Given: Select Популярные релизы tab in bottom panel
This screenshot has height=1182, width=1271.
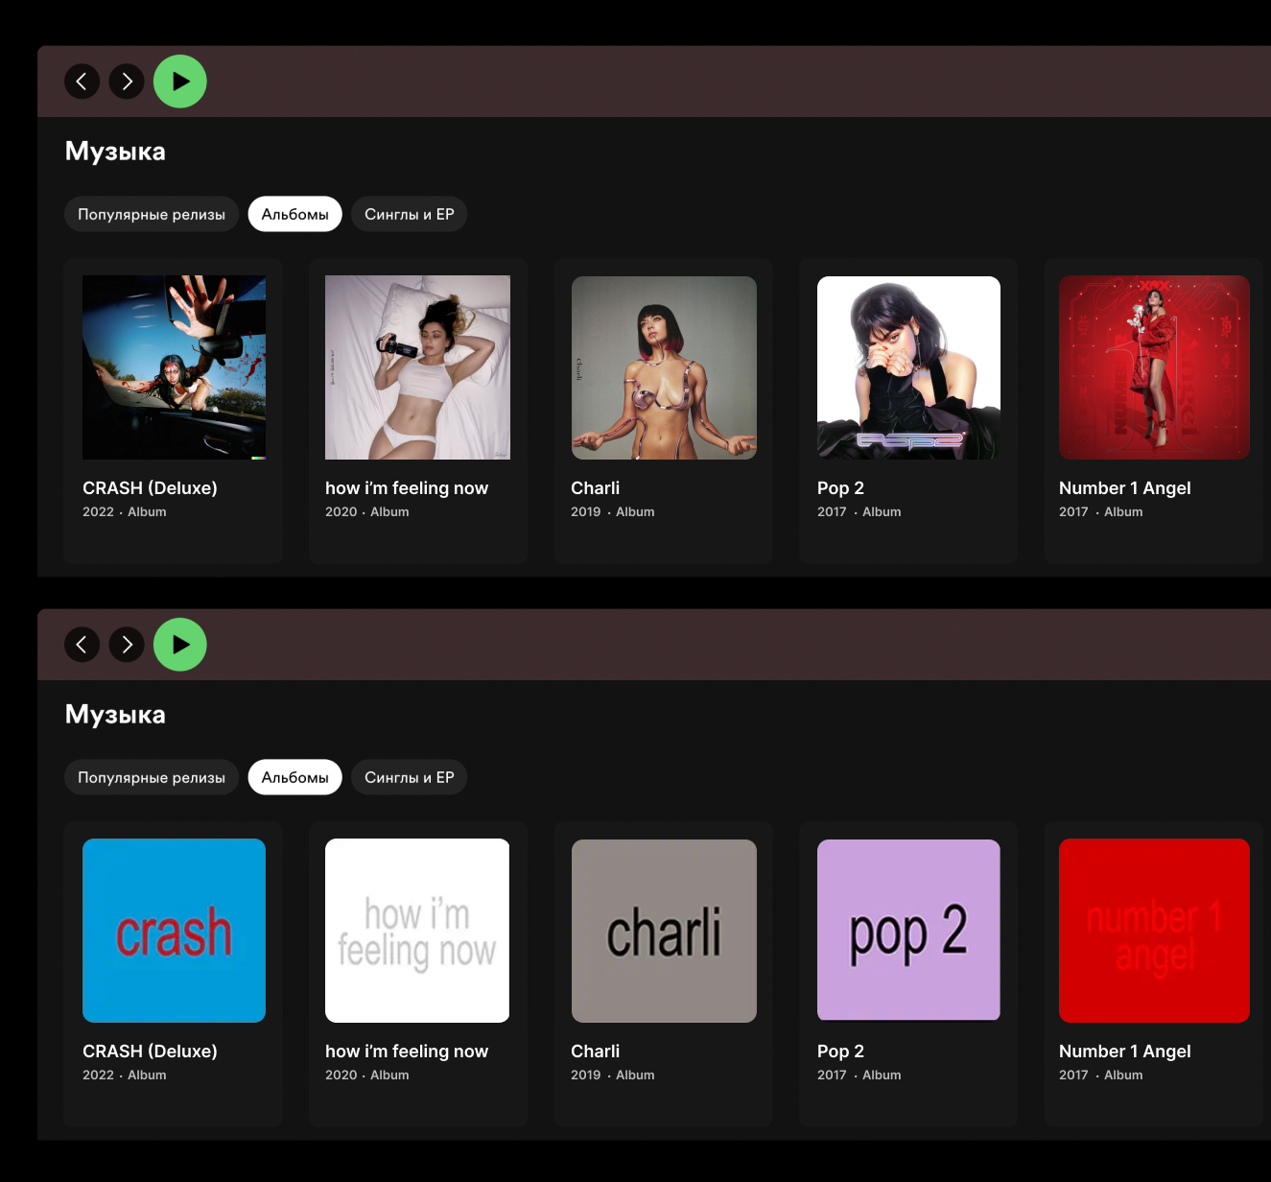Looking at the screenshot, I should pos(152,777).
